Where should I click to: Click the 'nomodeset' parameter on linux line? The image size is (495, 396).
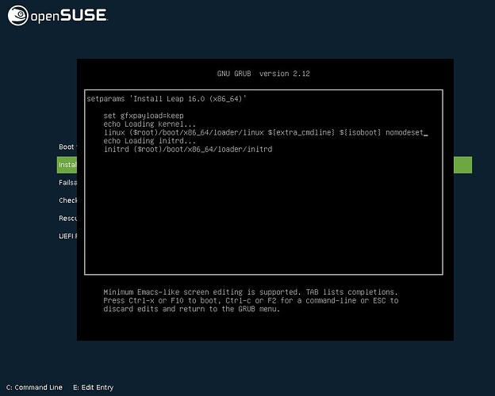pyautogui.click(x=405, y=132)
